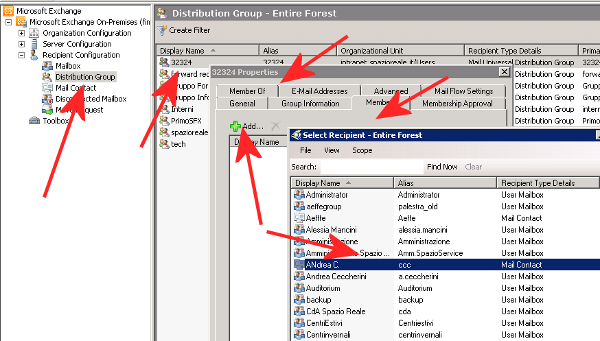Open the Group Information tab
The width and height of the screenshot is (600, 341).
click(x=310, y=104)
